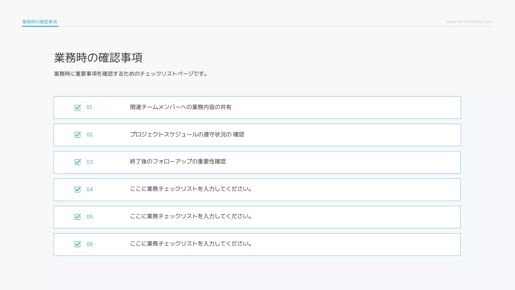
Task: Toggle the checkbox for item 04
Action: pyautogui.click(x=78, y=189)
